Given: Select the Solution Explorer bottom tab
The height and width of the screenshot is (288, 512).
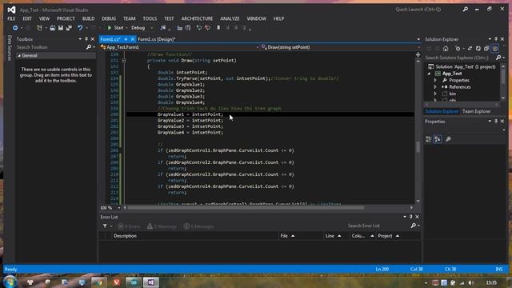Looking at the screenshot, I should coord(442,112).
